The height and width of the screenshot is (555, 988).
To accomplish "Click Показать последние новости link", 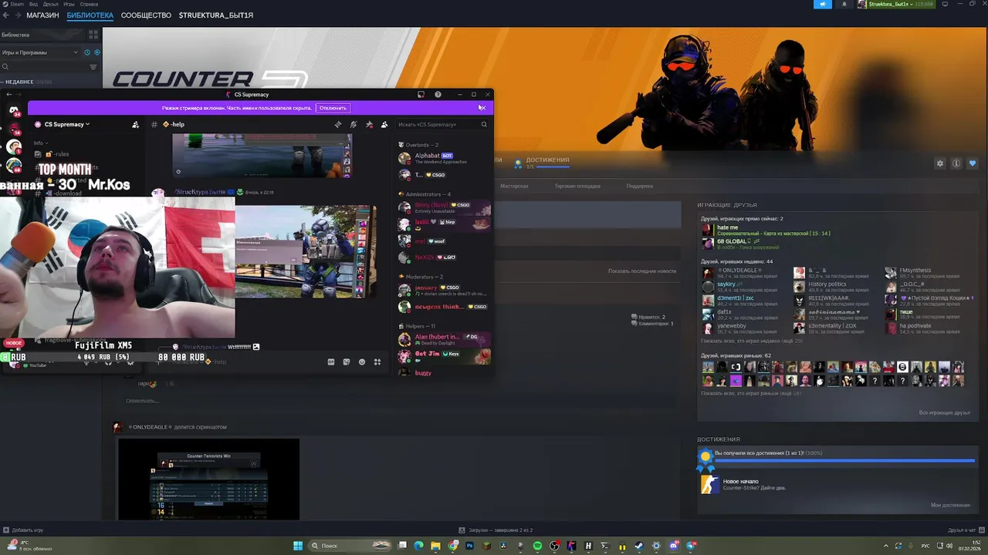I will pos(642,271).
